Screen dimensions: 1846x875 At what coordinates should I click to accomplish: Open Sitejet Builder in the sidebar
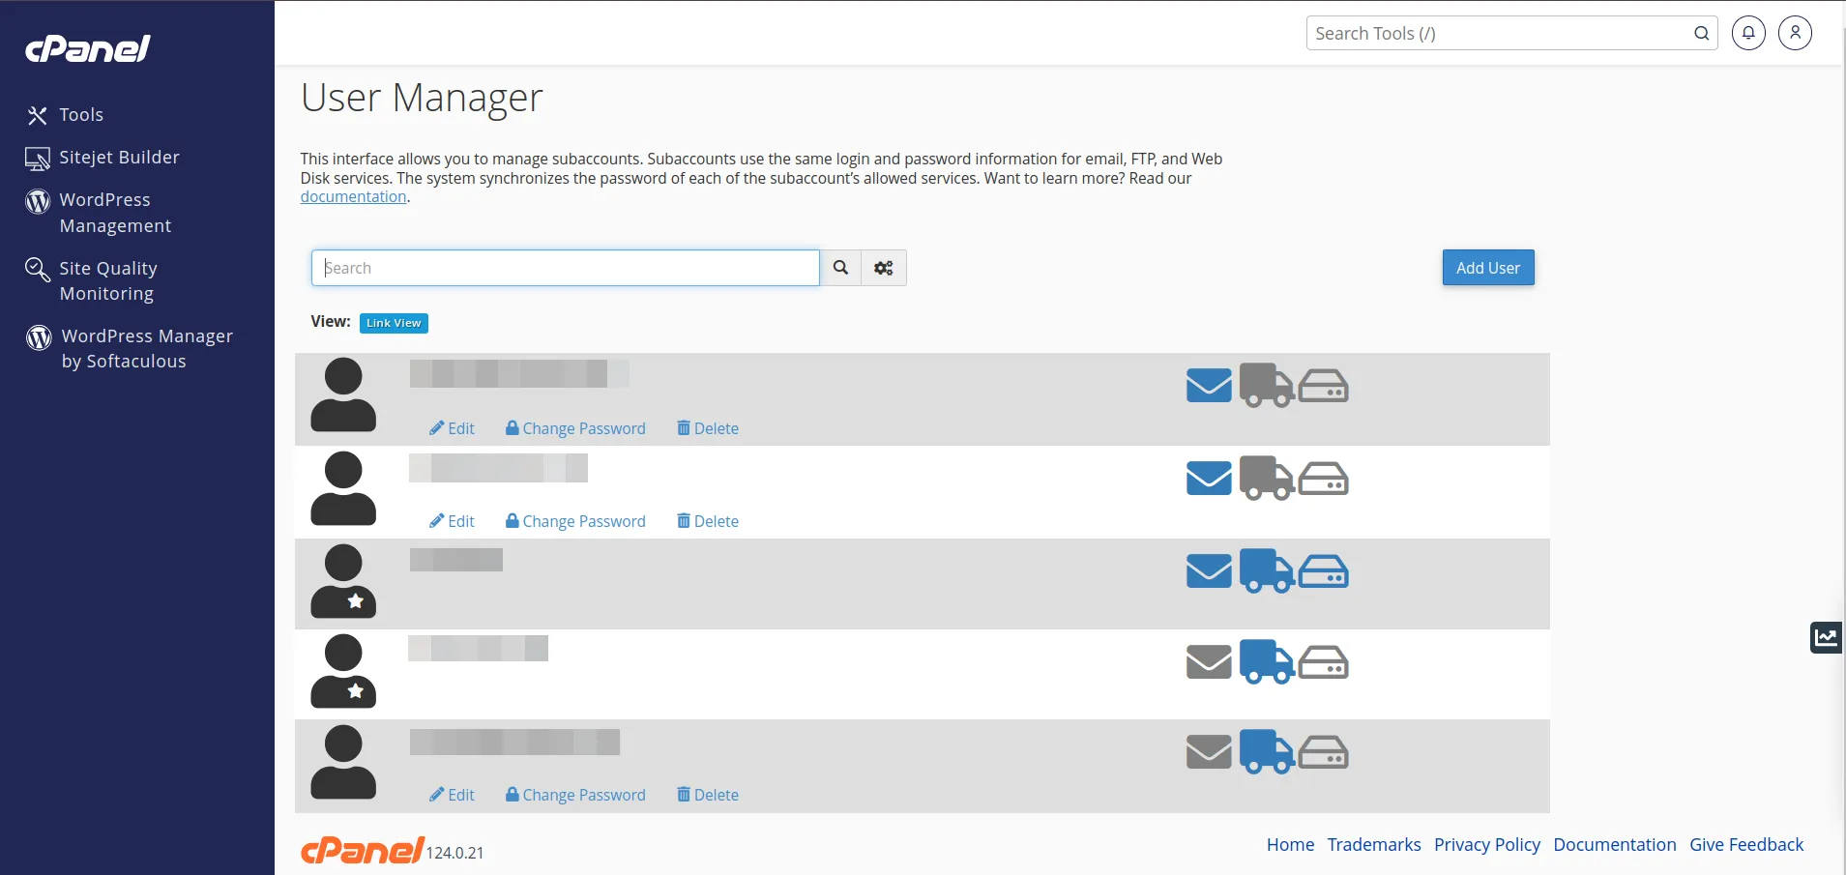point(119,158)
